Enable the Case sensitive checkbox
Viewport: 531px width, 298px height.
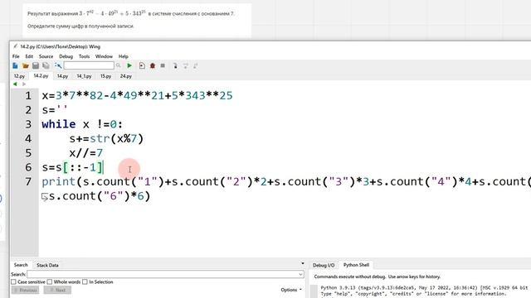click(x=13, y=281)
